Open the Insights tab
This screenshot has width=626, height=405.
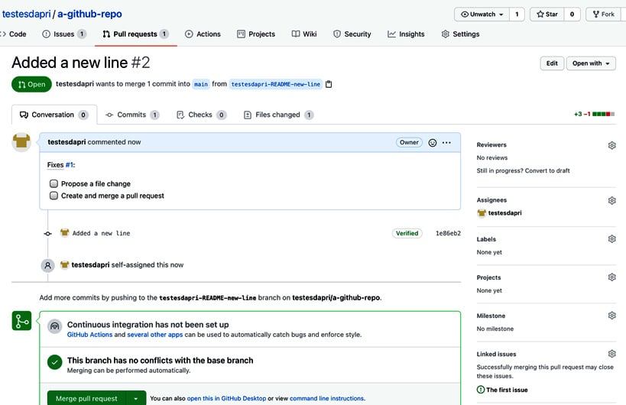click(x=406, y=34)
